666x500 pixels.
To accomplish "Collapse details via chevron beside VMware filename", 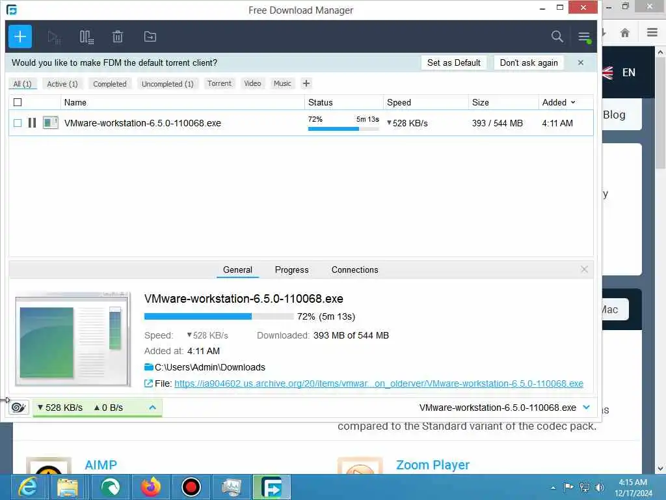I will [587, 408].
